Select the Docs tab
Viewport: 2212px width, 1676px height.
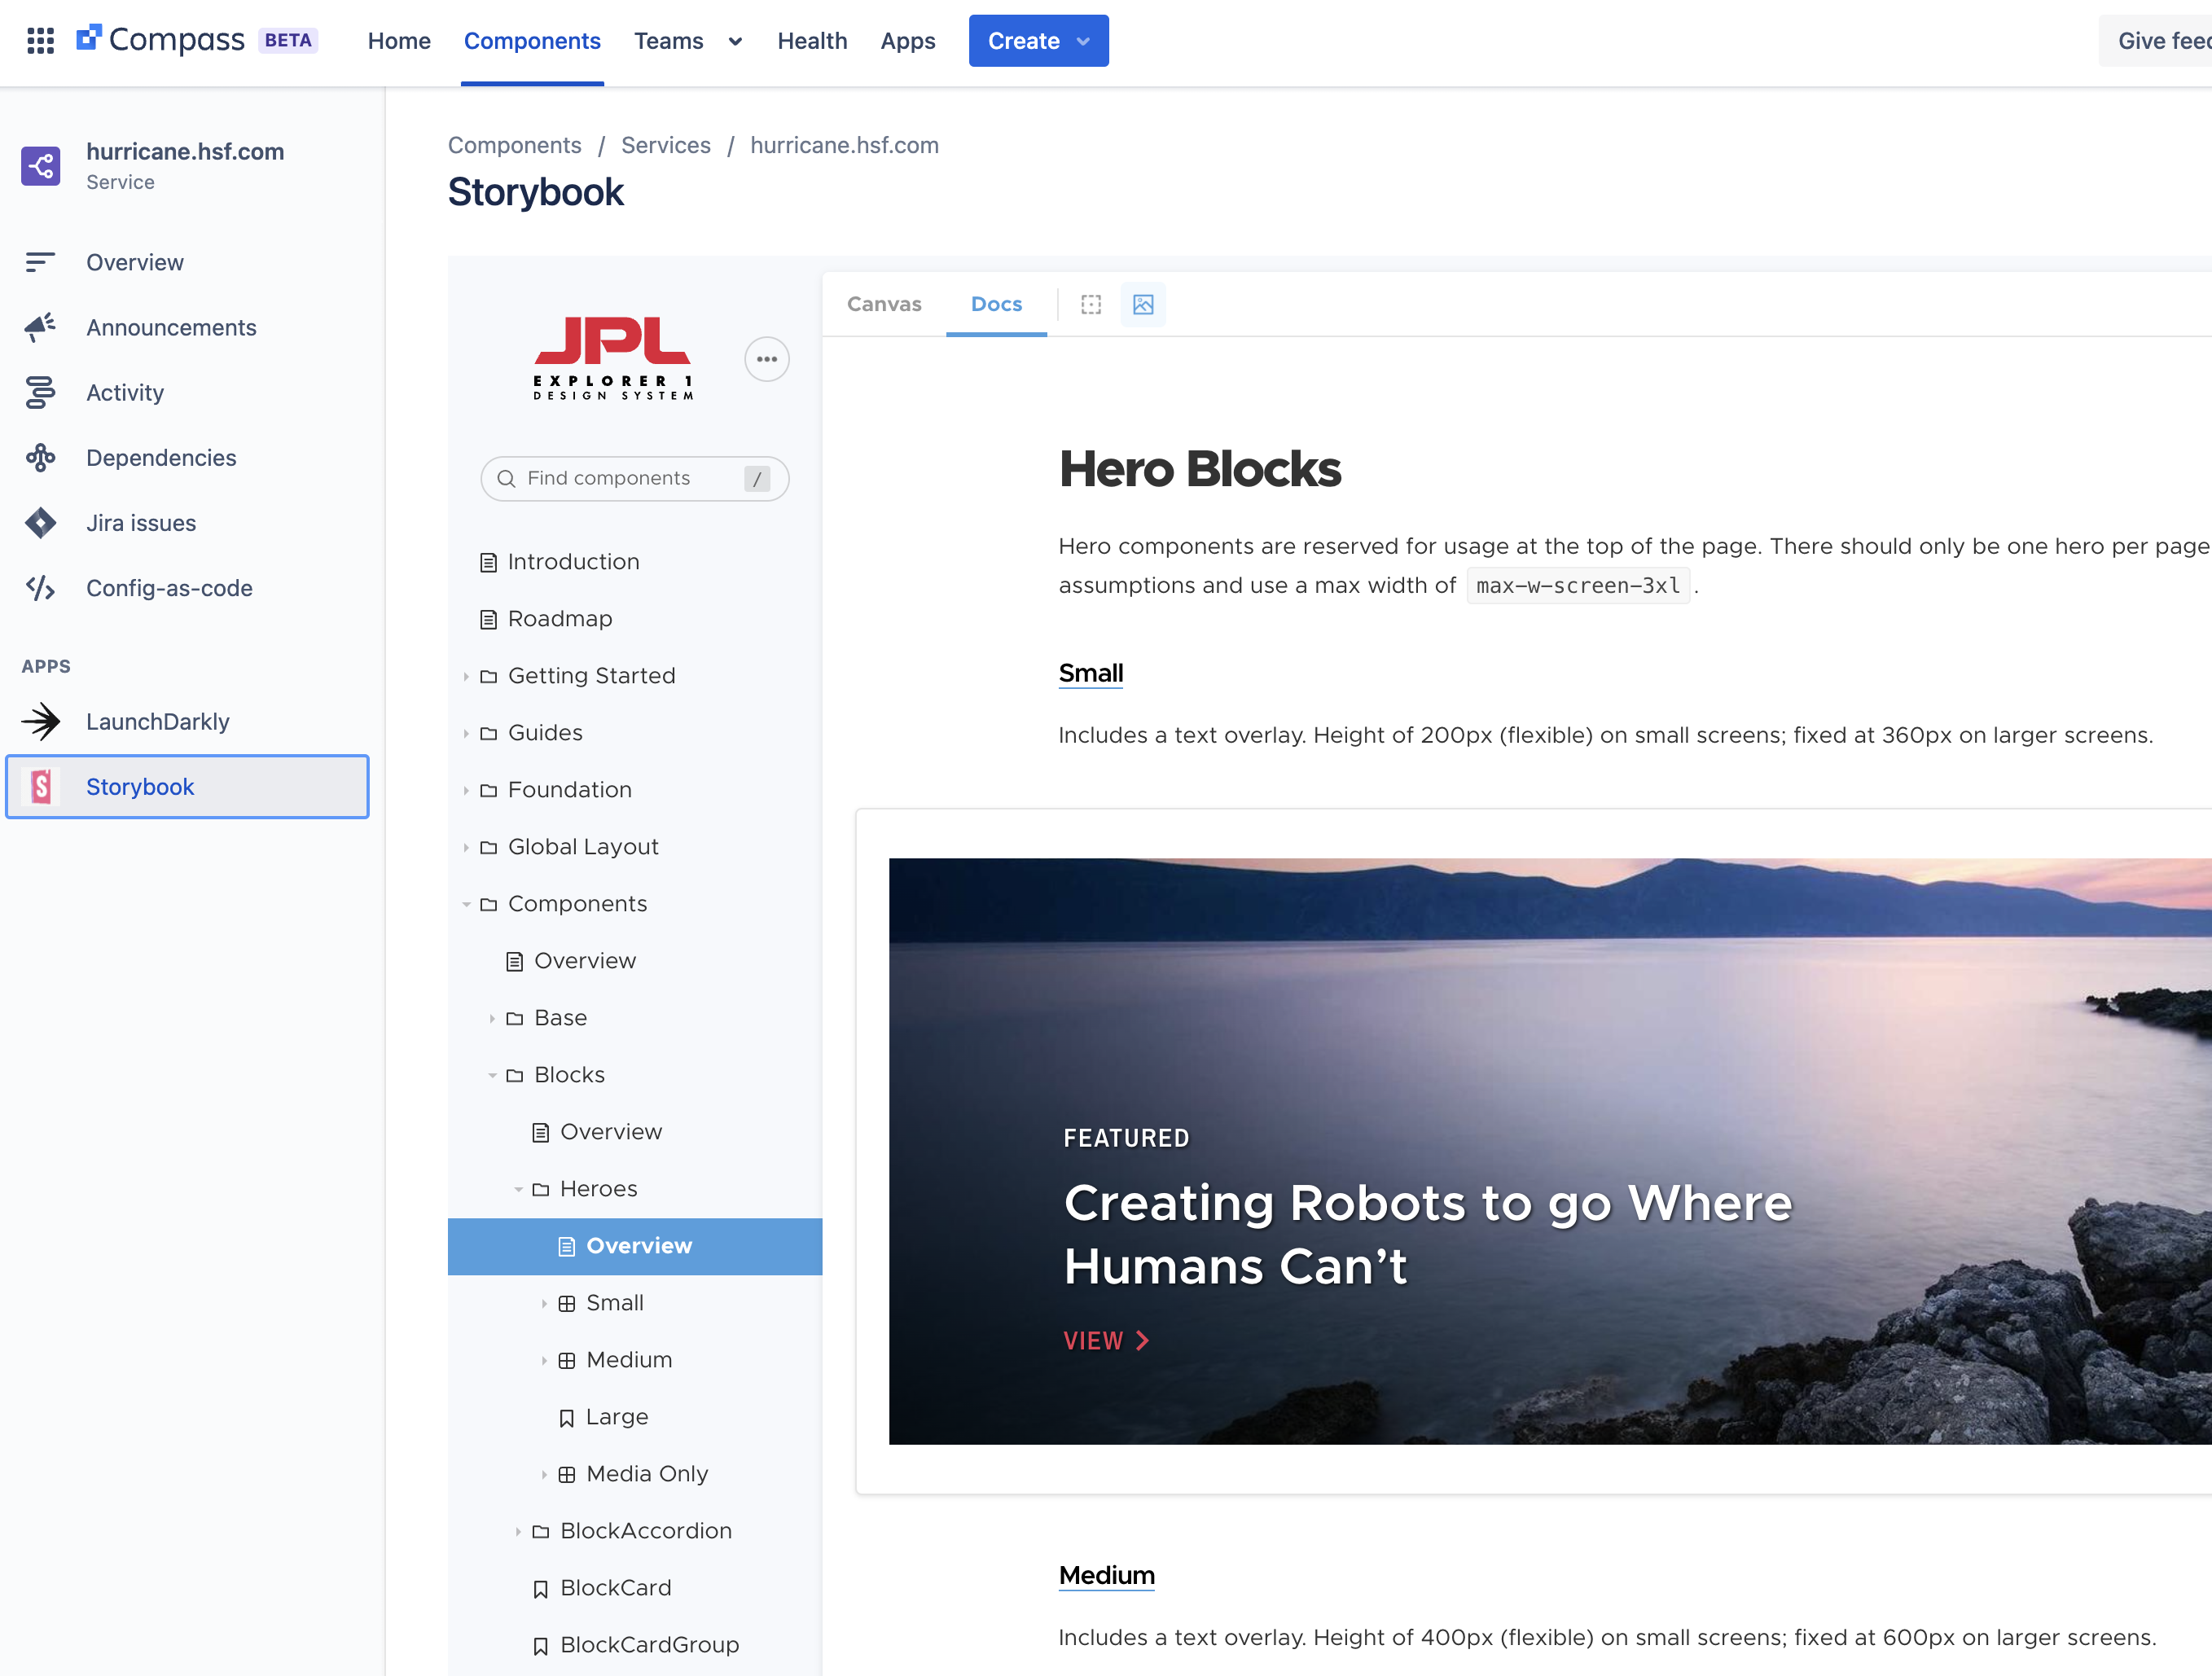pos(996,304)
